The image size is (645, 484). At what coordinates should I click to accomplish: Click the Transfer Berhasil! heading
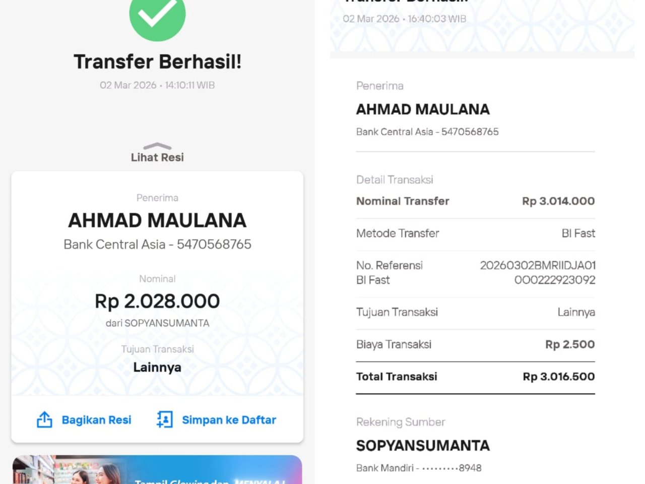tap(157, 62)
